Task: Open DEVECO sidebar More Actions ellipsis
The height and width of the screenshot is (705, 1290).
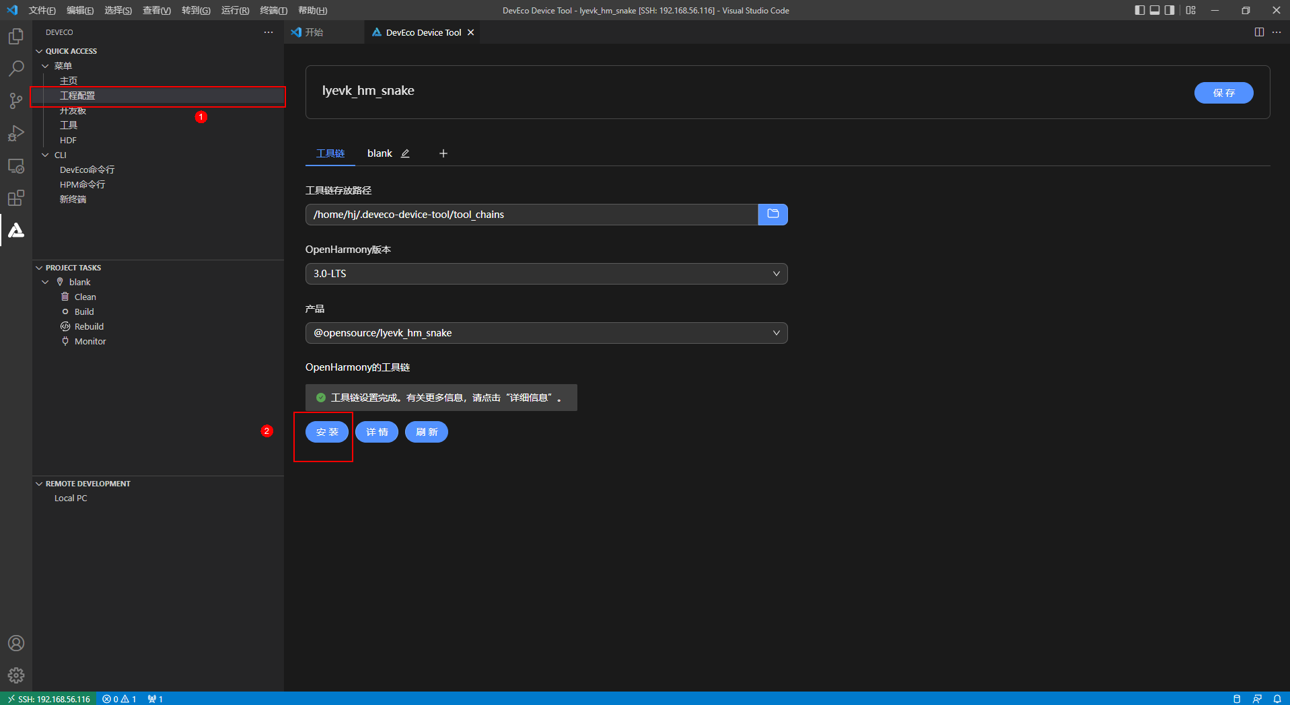Action: pos(268,32)
